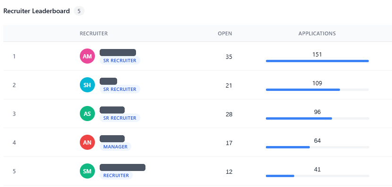Screen dimensions: 392x187
Task: Click the applications value 41
Action: [x=317, y=169]
